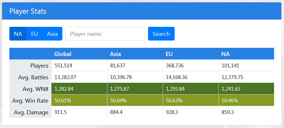Choose the Asia region toggle button

[x=52, y=34]
